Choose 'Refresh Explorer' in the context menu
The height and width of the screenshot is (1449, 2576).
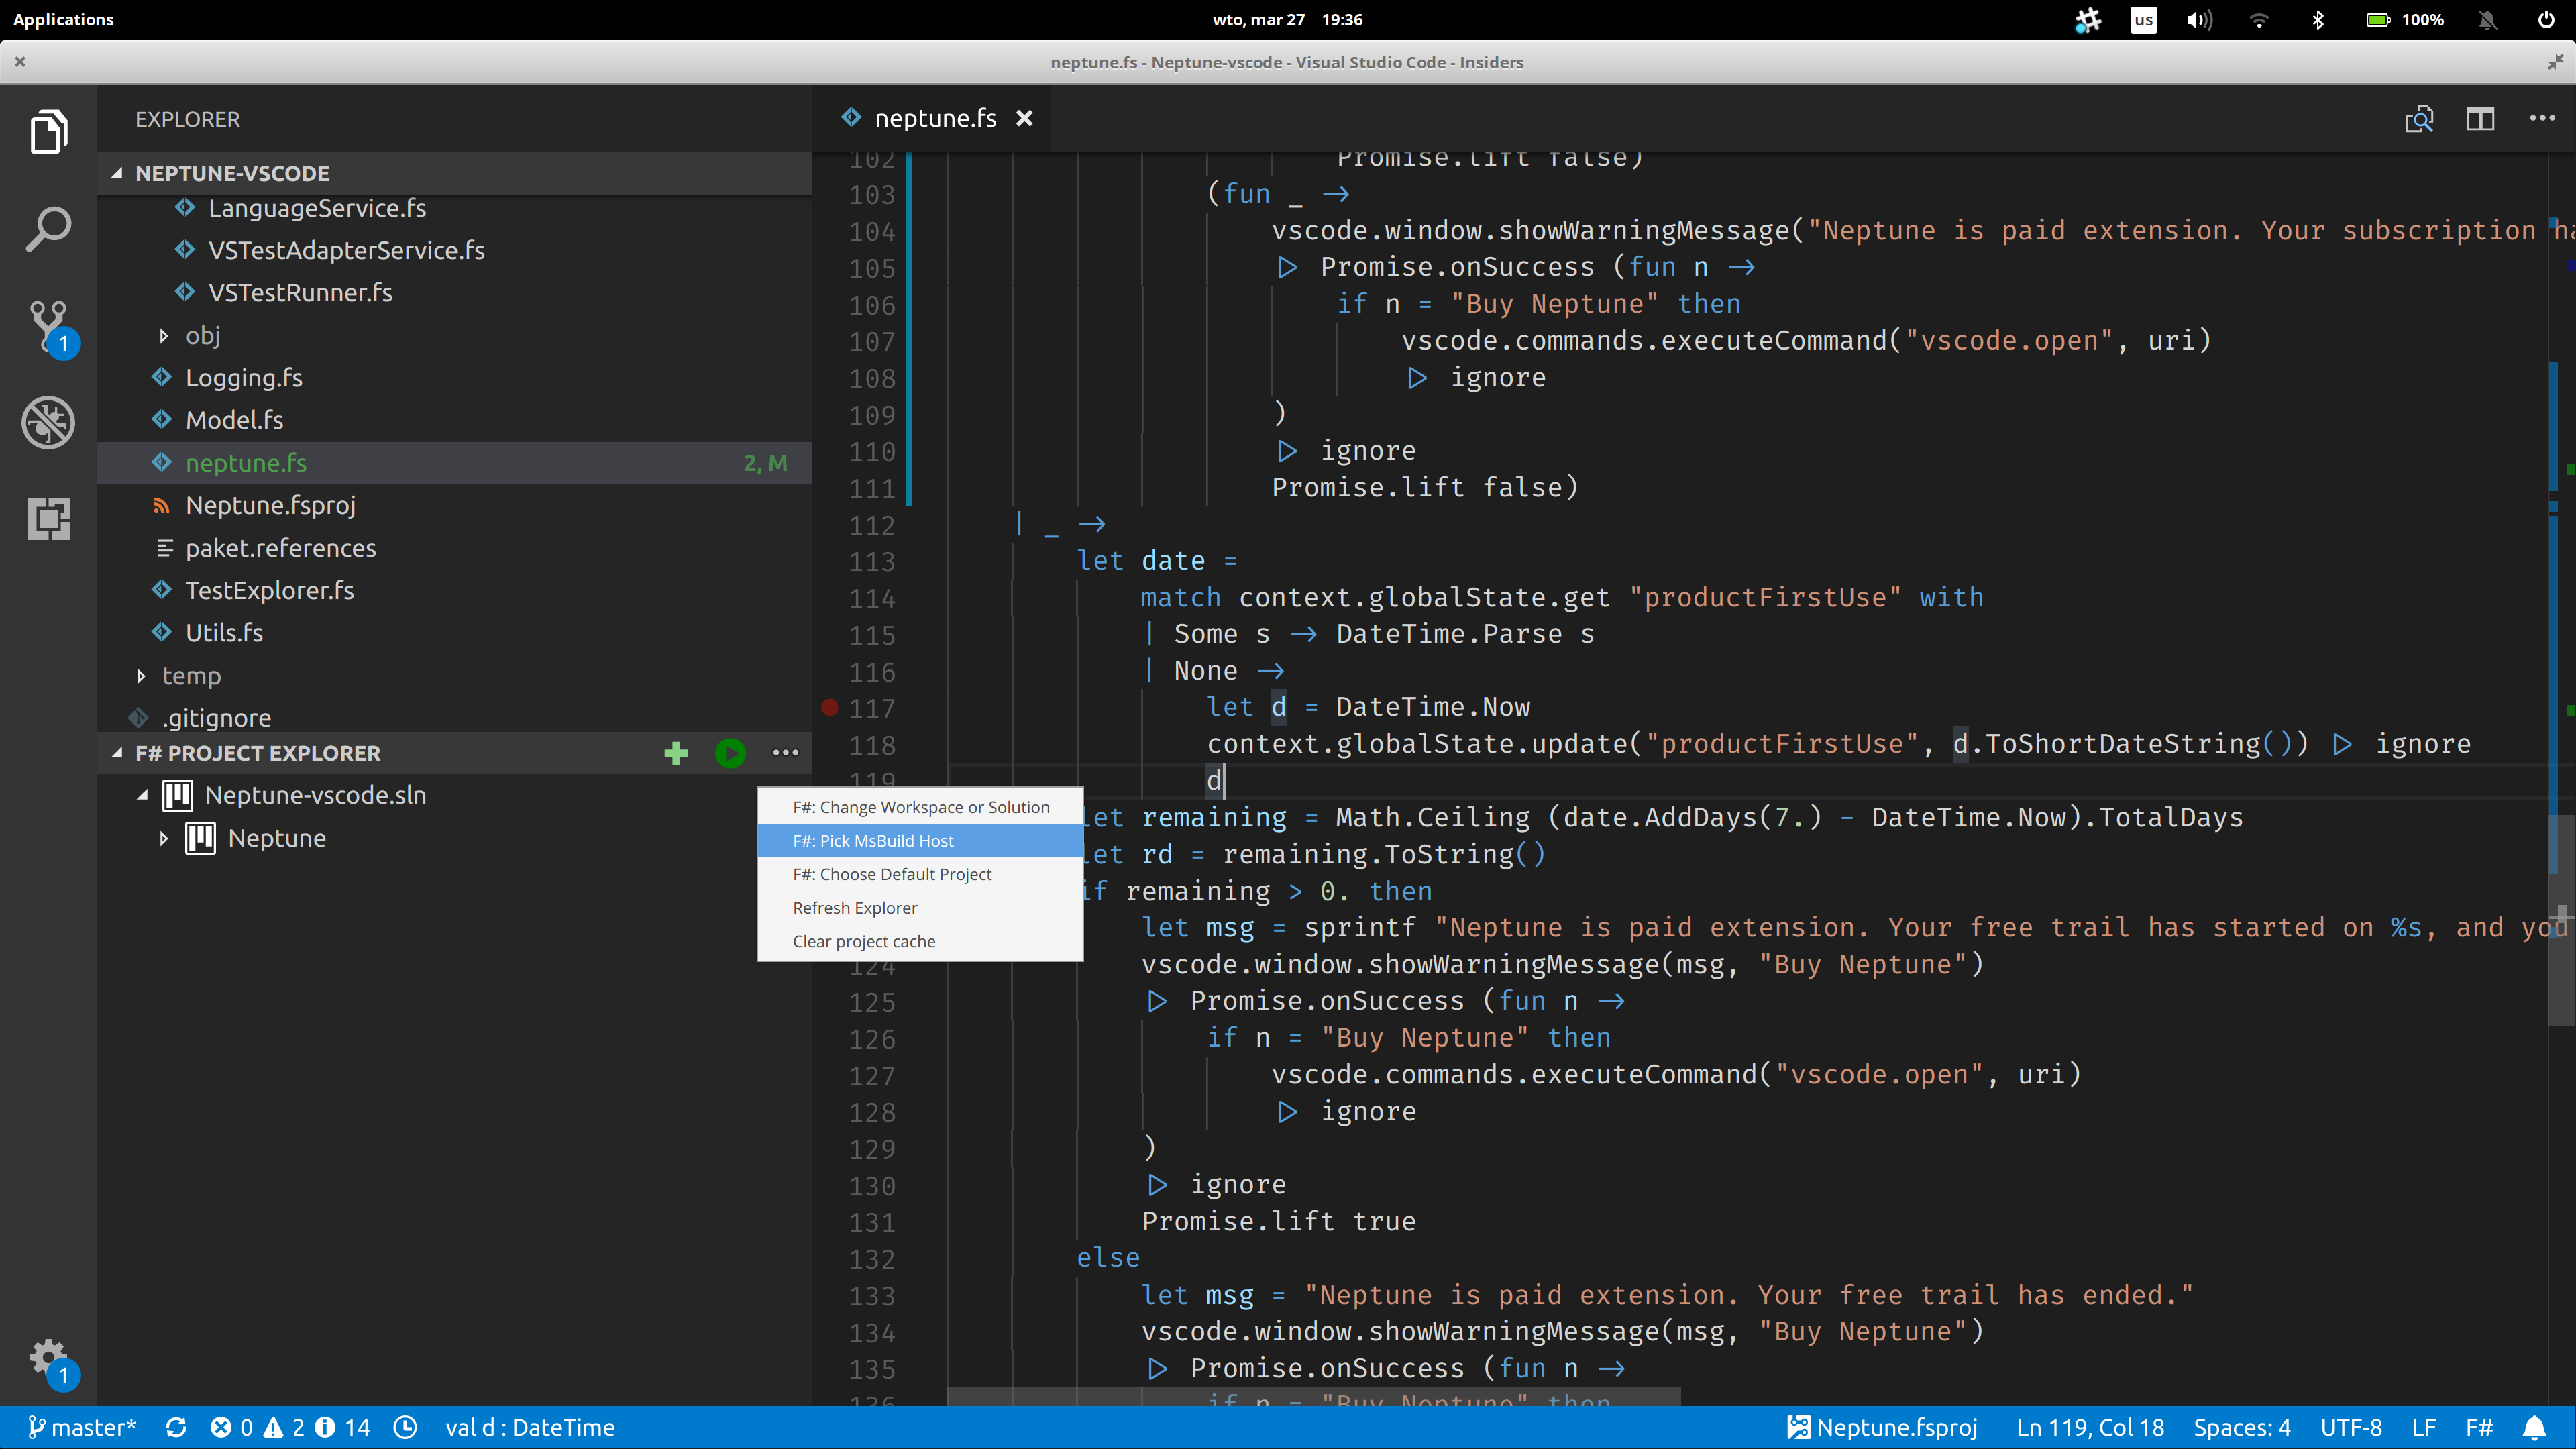coord(854,907)
